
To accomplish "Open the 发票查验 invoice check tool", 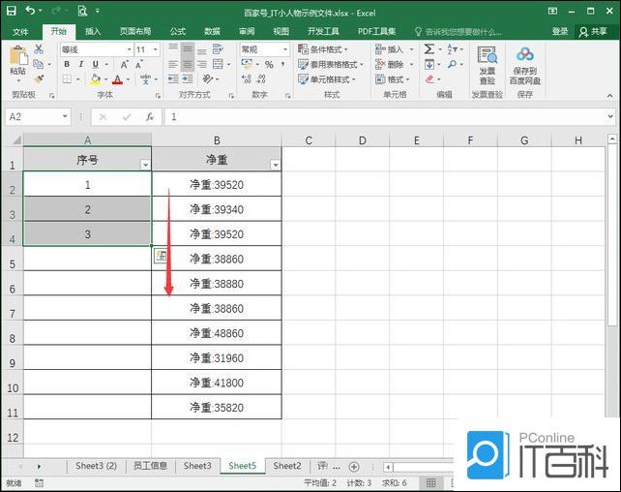I will tap(487, 63).
